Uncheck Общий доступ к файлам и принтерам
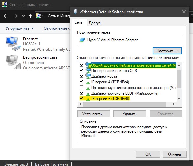193x166 pixels. click(x=81, y=65)
